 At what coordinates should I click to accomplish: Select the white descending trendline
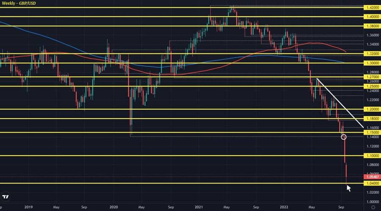(340, 103)
